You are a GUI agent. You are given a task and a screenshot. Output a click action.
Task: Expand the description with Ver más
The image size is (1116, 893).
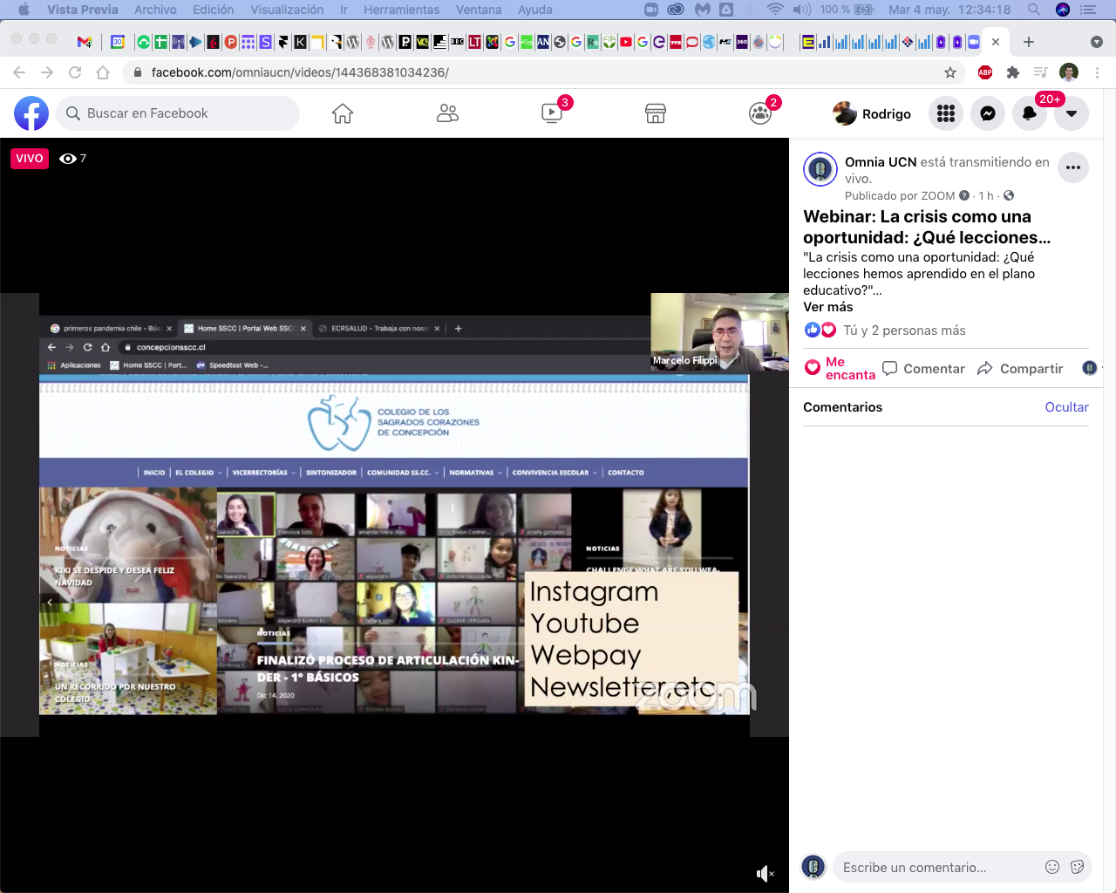click(828, 307)
